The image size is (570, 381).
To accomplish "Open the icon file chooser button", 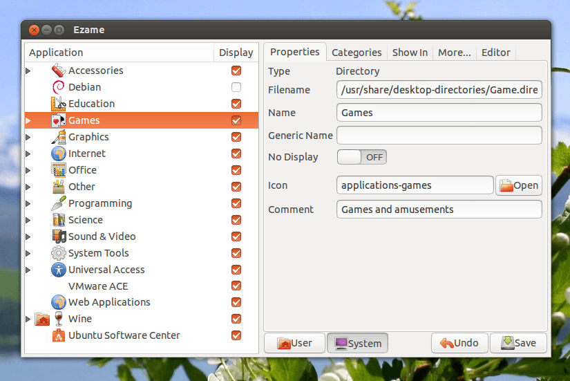I will coord(518,185).
